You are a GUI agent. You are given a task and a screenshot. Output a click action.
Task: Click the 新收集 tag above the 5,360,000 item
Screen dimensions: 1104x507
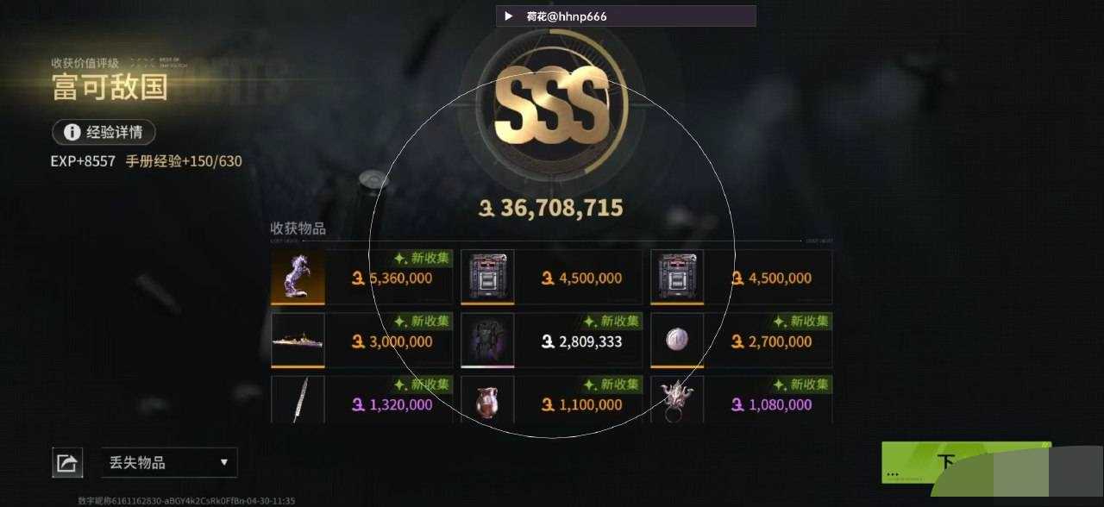(x=422, y=258)
